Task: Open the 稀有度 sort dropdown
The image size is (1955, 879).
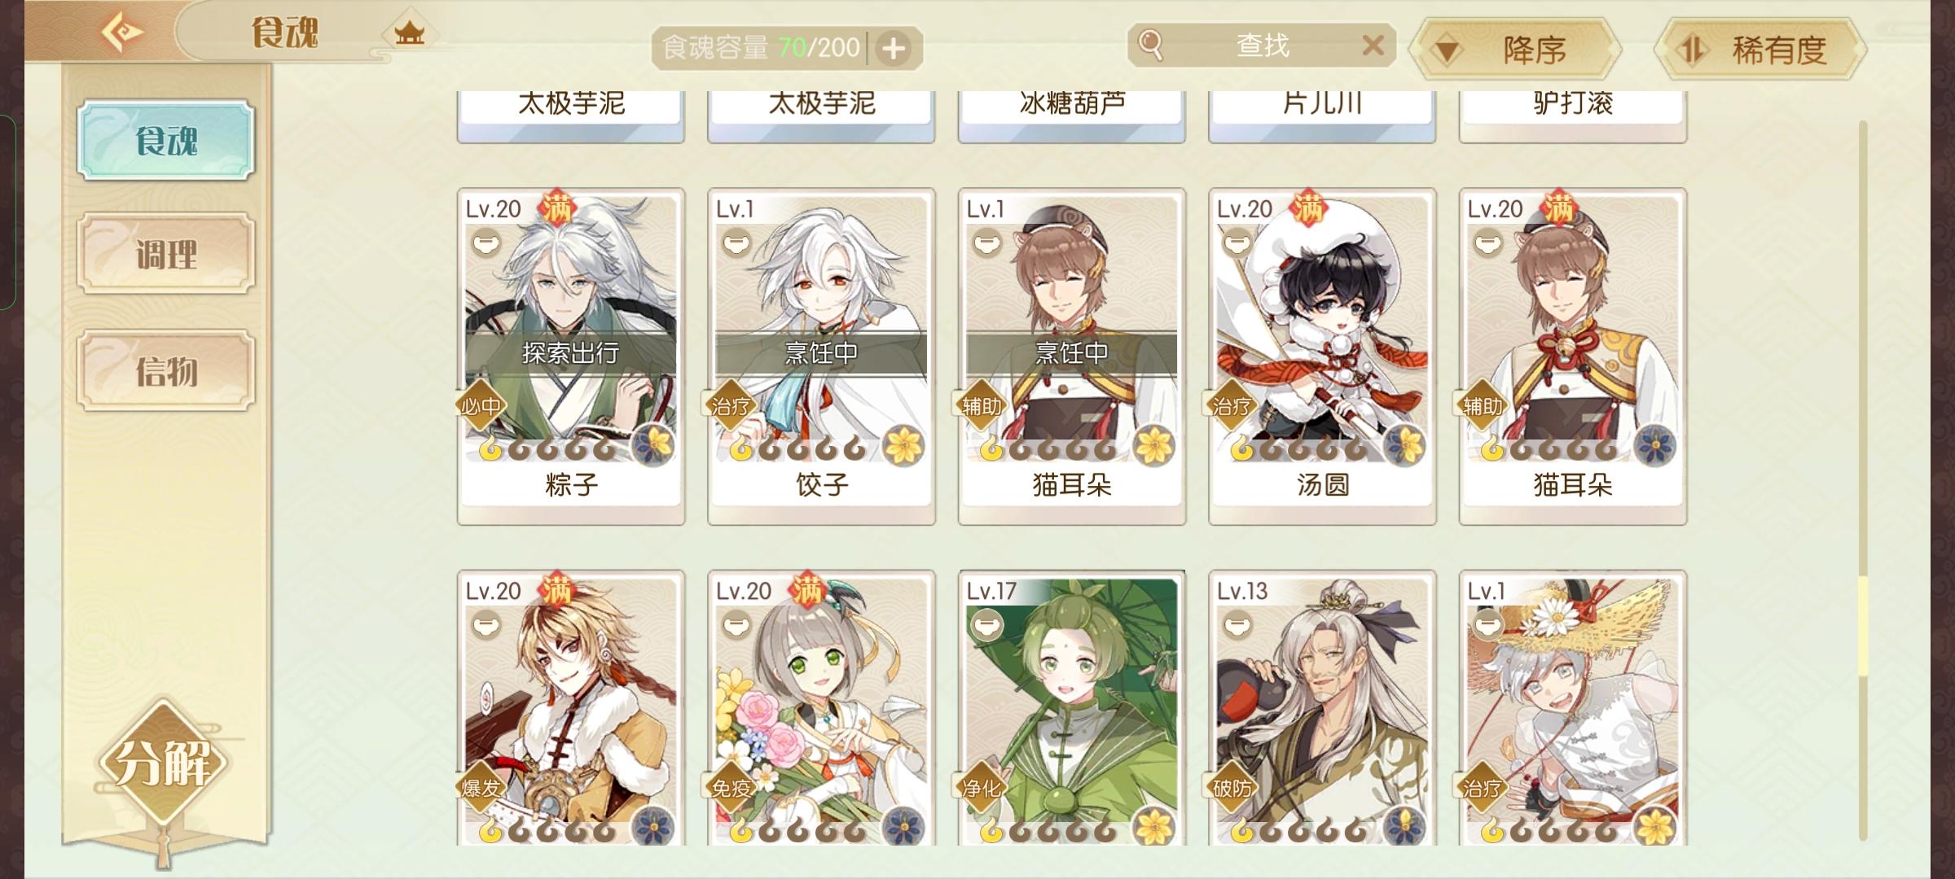Action: pyautogui.click(x=1759, y=50)
